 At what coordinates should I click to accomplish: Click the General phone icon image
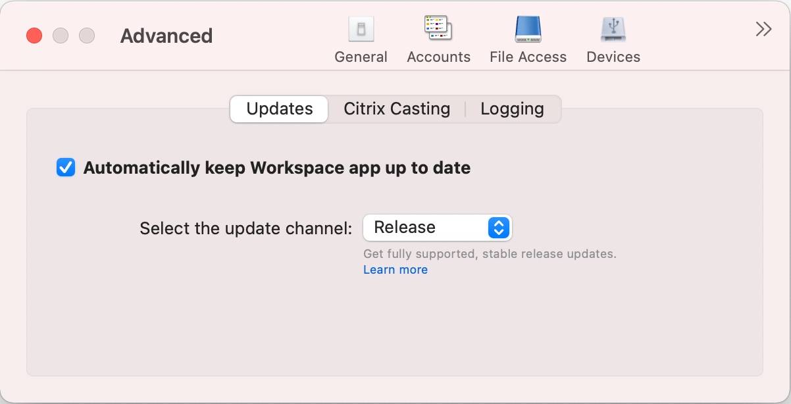click(361, 28)
